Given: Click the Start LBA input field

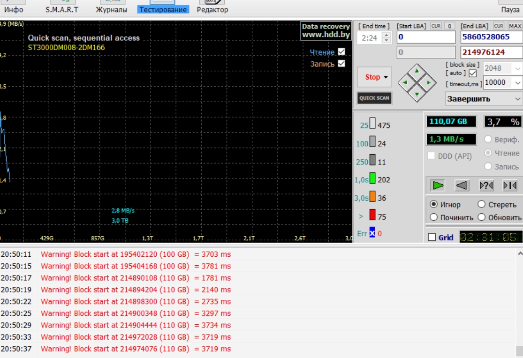Looking at the screenshot, I should point(426,37).
